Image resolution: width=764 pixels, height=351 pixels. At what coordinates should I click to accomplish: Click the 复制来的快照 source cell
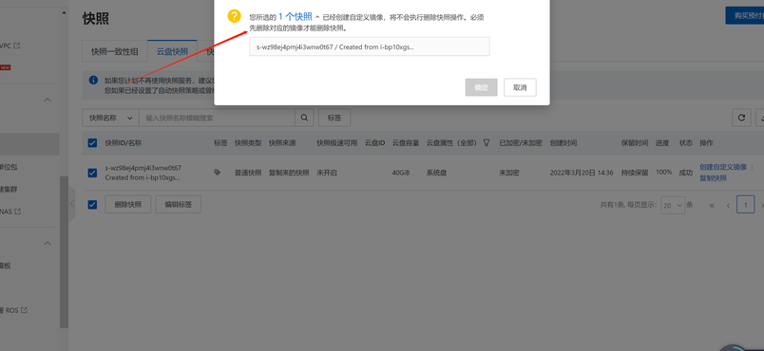click(289, 173)
